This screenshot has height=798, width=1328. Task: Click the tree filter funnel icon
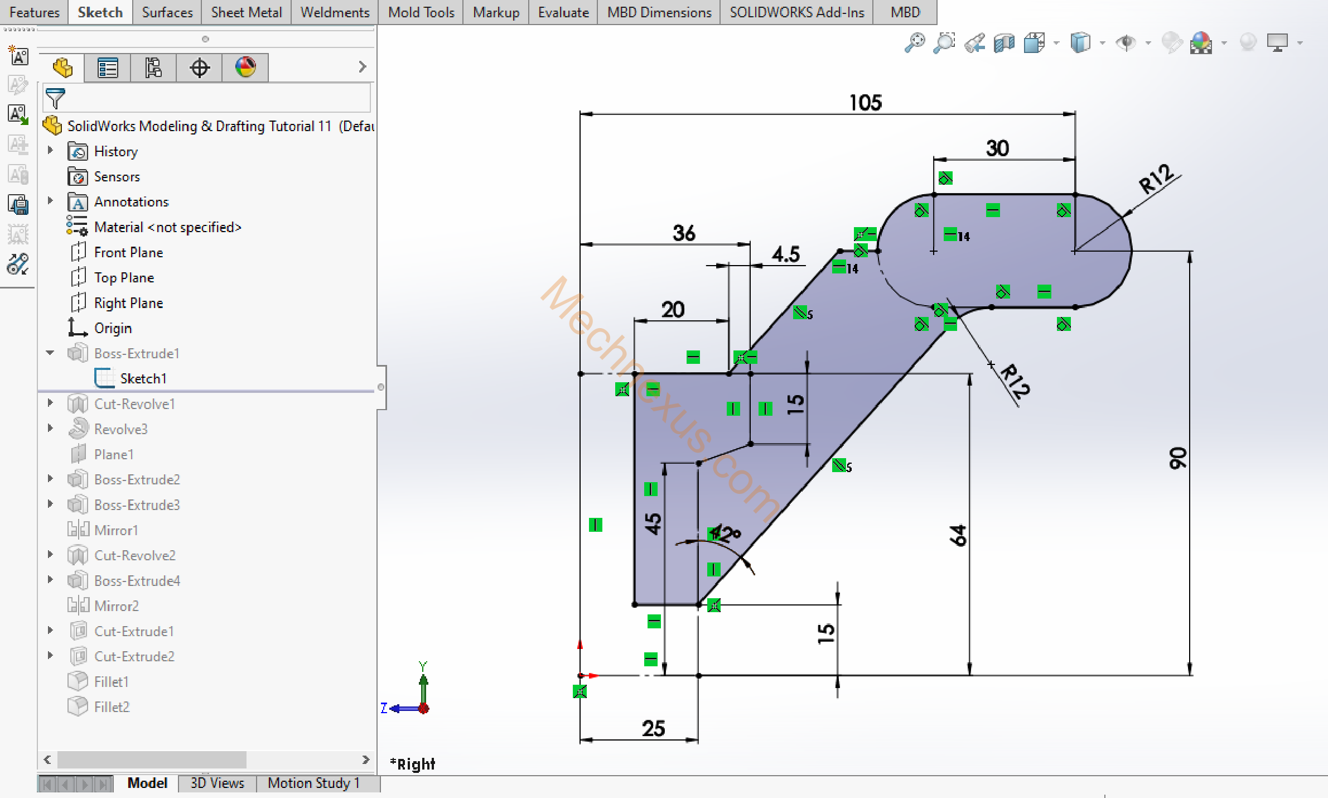pos(55,98)
